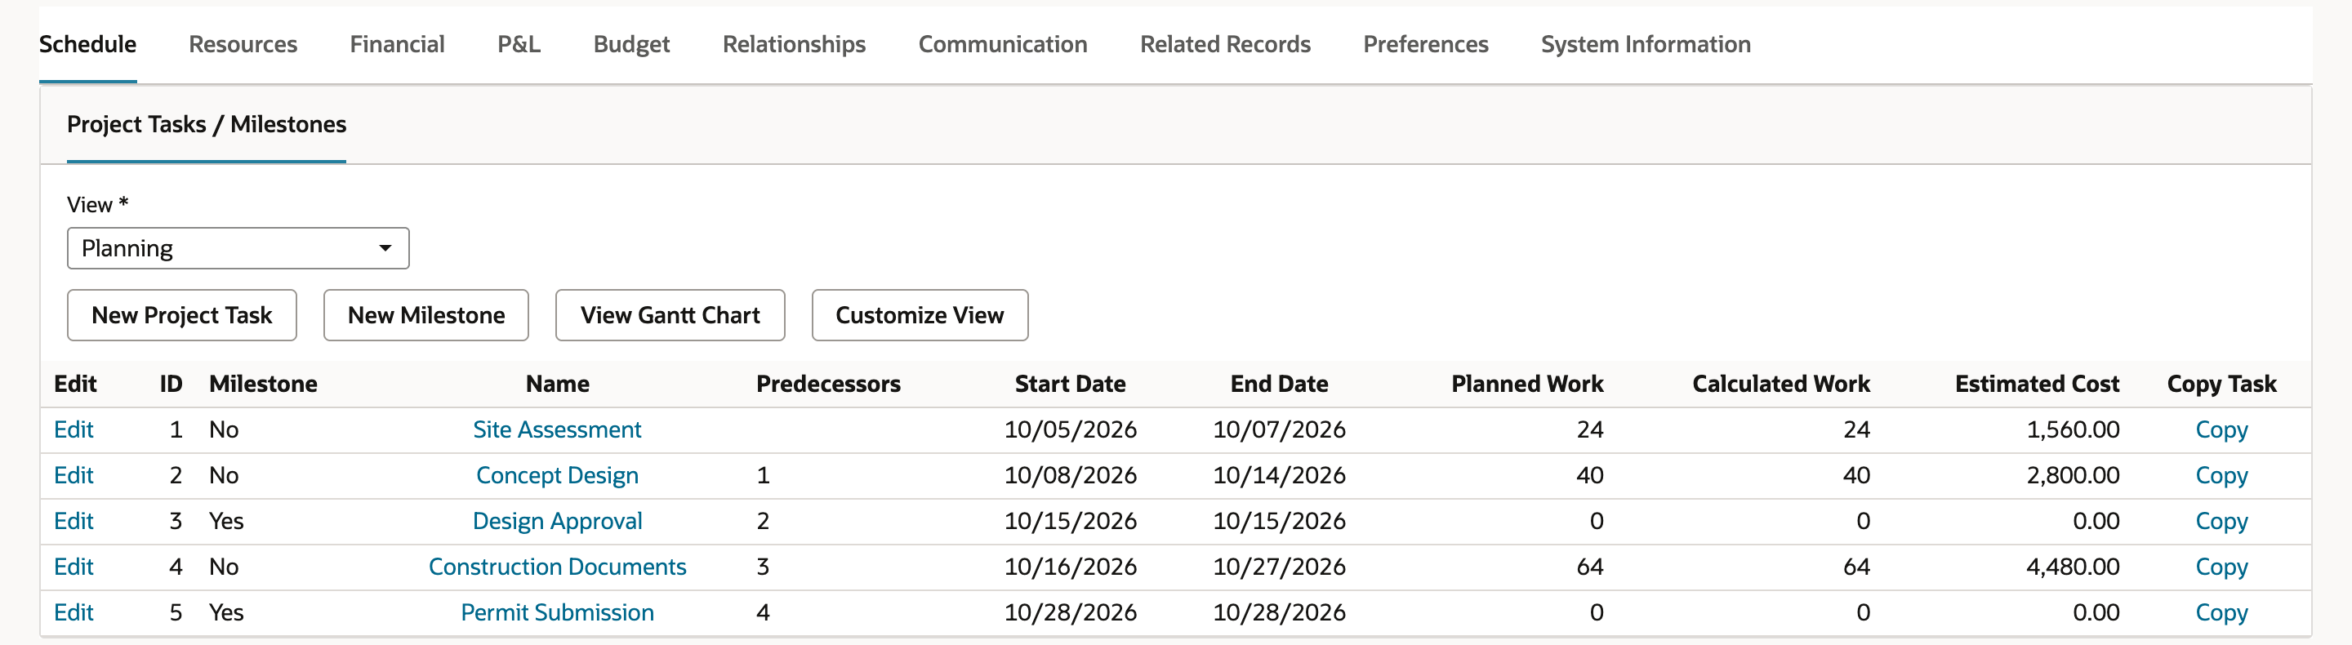Edit the Concept Design task row
Image resolution: width=2352 pixels, height=645 pixels.
[x=74, y=475]
